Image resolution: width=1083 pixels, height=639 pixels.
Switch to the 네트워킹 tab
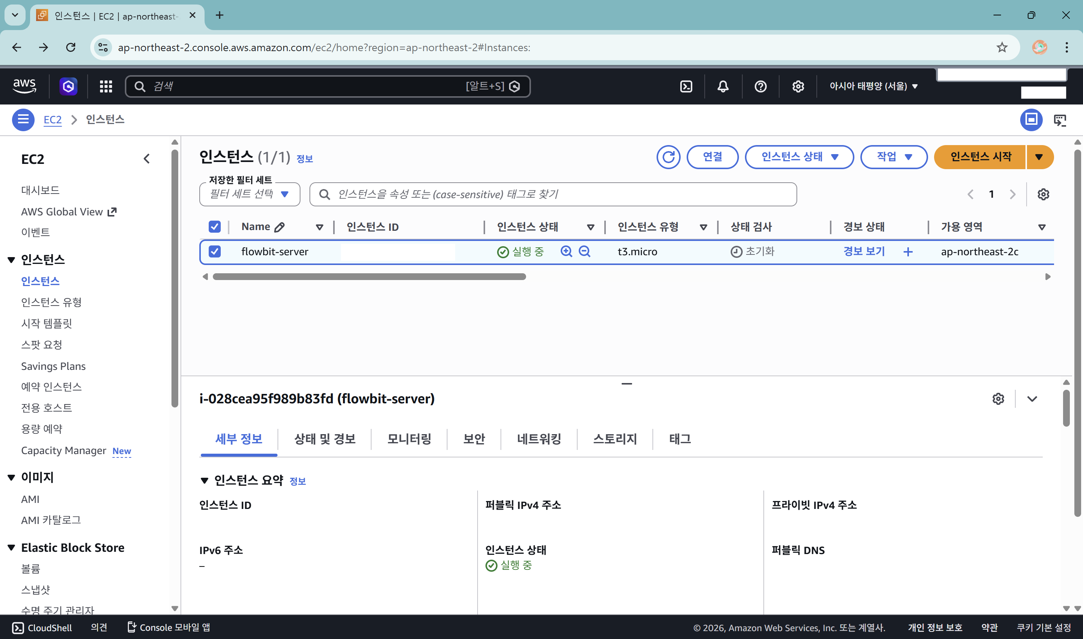click(539, 439)
